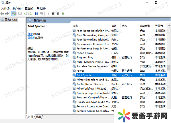This screenshot has height=123, width=171.
Task: Click the Export List toolbar icon
Action: [x=30, y=14]
